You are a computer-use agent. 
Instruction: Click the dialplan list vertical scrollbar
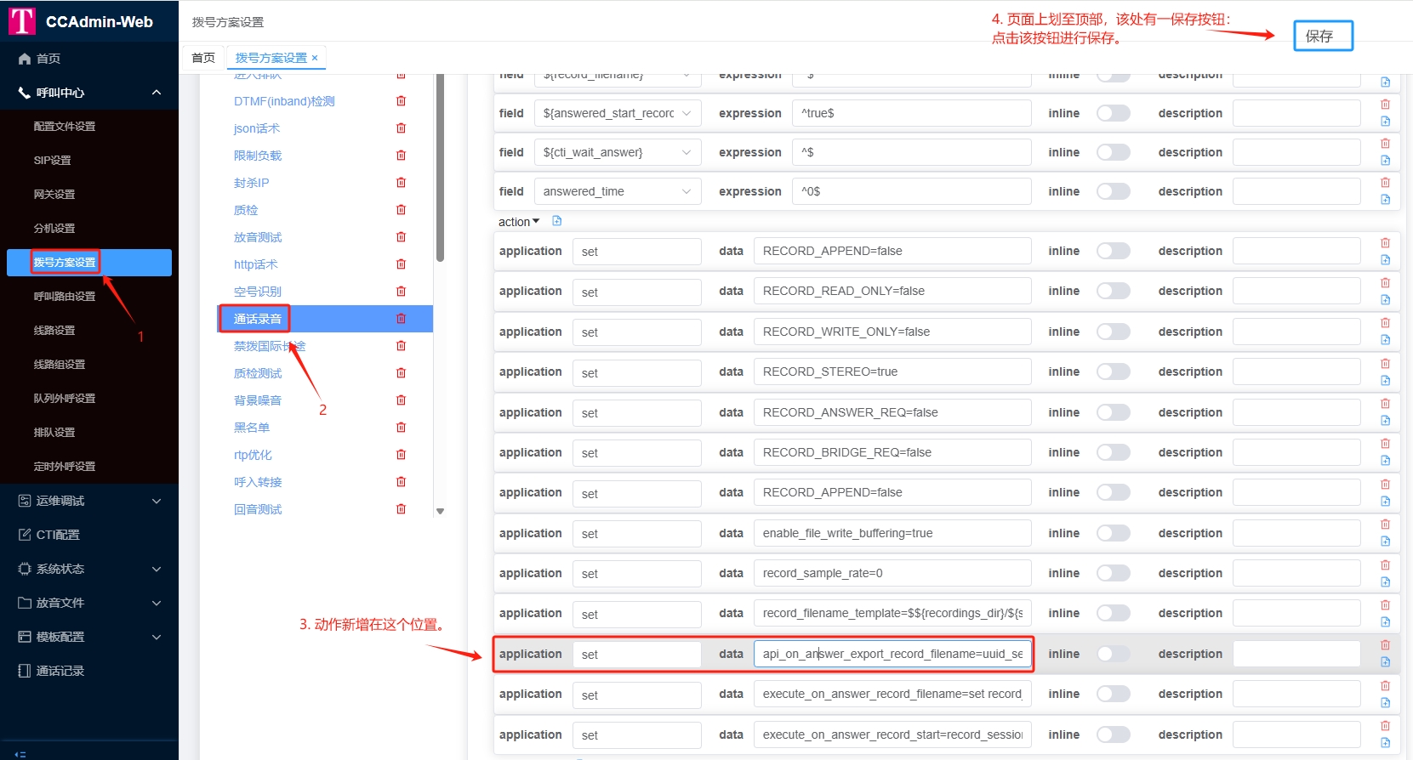(x=440, y=170)
